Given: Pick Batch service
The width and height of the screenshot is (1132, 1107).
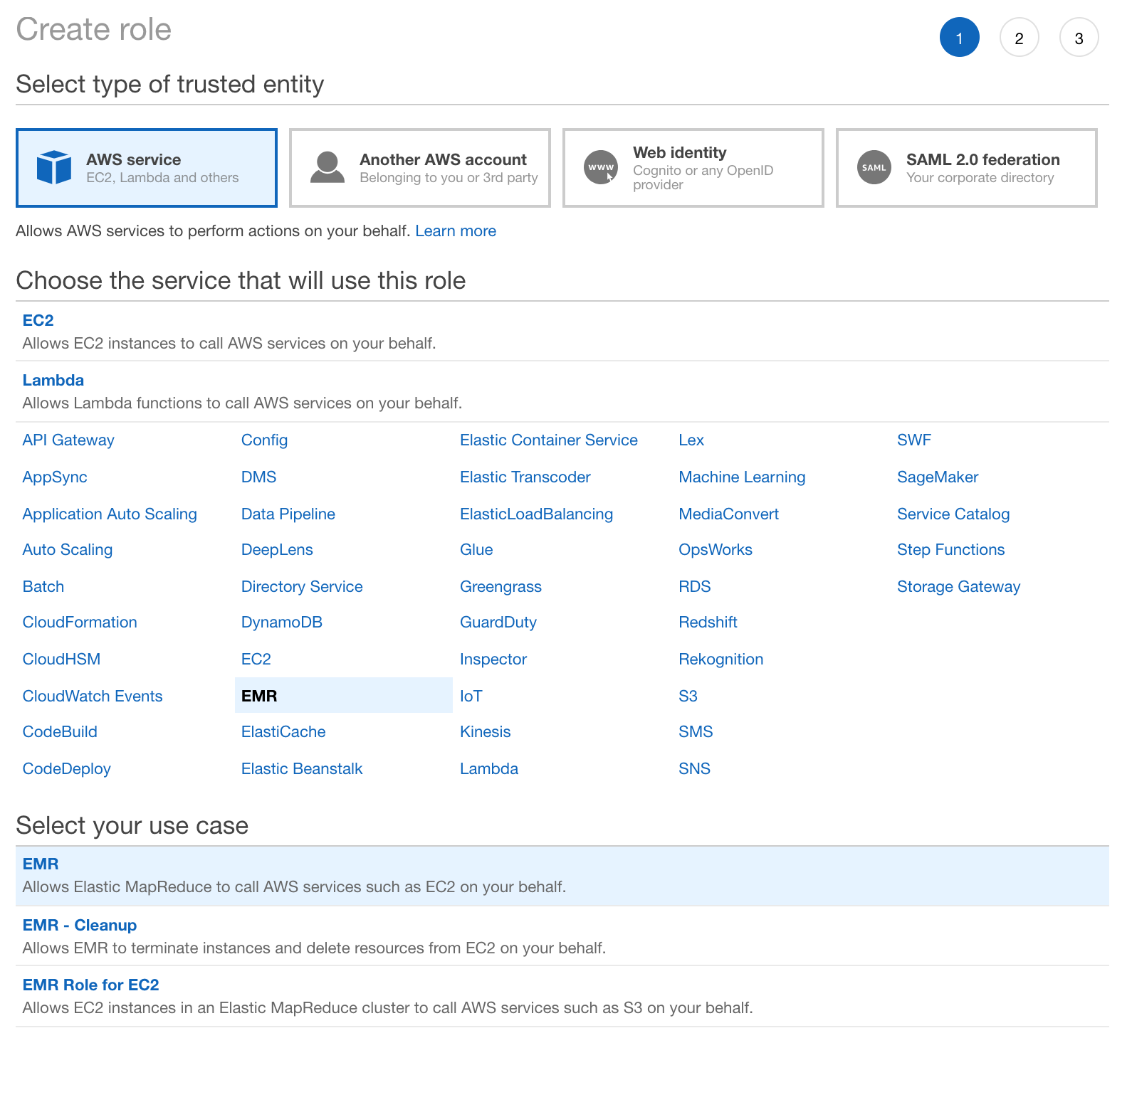Looking at the screenshot, I should tap(43, 587).
